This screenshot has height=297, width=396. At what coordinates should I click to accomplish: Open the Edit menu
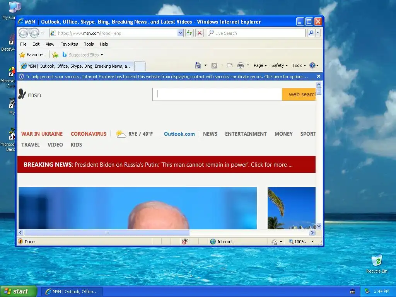tap(36, 44)
